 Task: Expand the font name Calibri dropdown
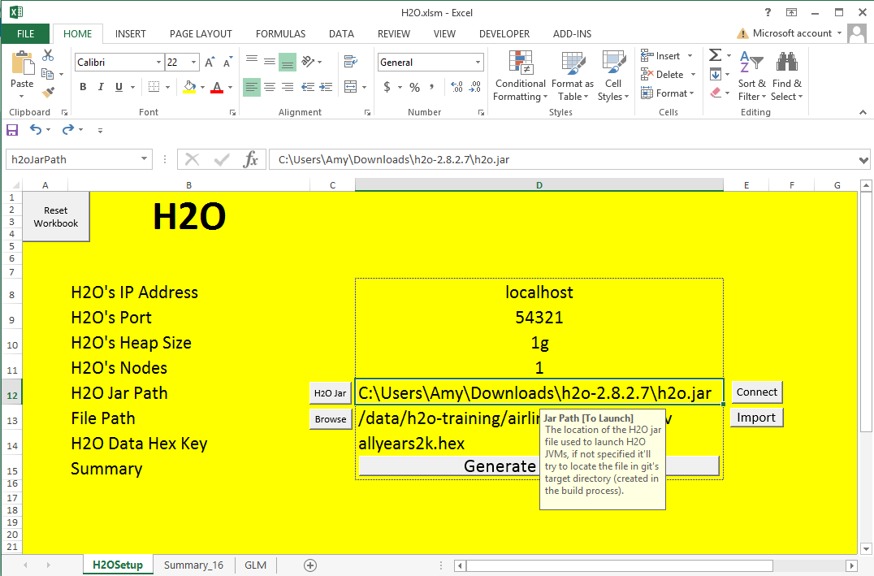pyautogui.click(x=158, y=63)
